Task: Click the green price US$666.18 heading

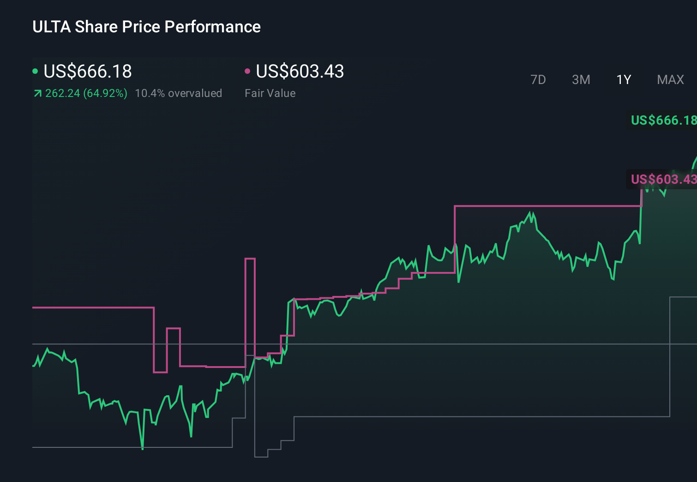Action: click(x=88, y=72)
